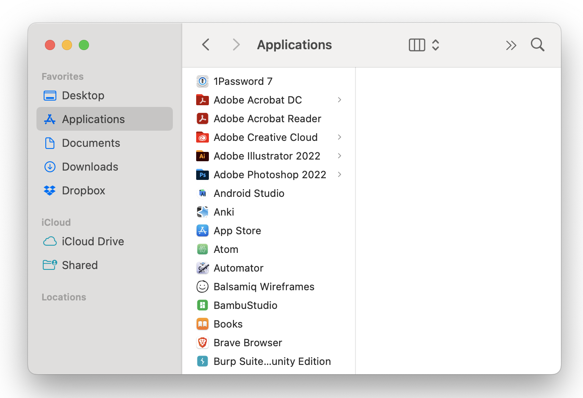Click the Anki star icon
This screenshot has height=398, width=583.
pyautogui.click(x=203, y=212)
